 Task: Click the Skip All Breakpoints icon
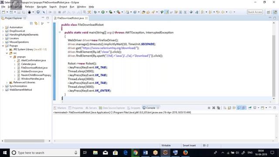(44, 12)
